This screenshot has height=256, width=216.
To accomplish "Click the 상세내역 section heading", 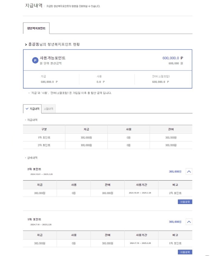I will 32,158.
